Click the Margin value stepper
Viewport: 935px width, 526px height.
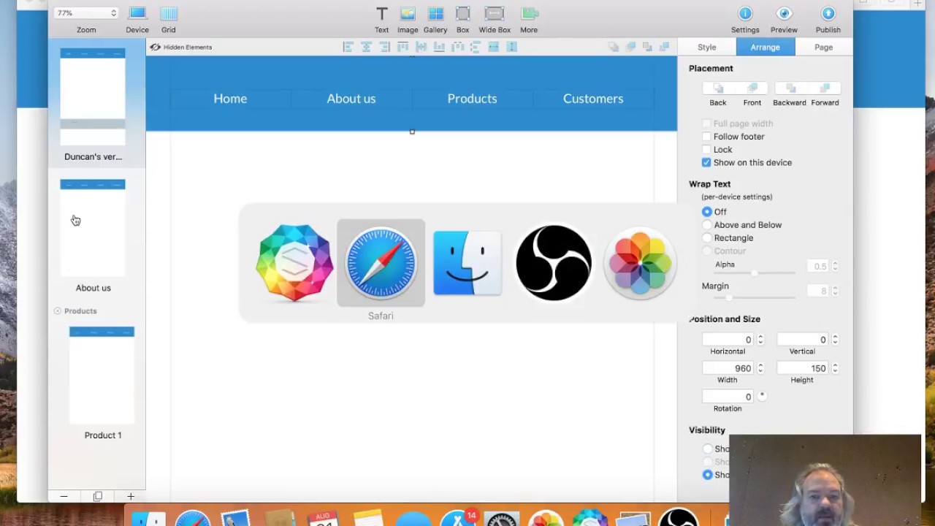(835, 291)
